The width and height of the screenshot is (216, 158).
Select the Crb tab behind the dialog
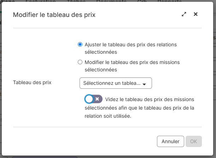(142, 1)
